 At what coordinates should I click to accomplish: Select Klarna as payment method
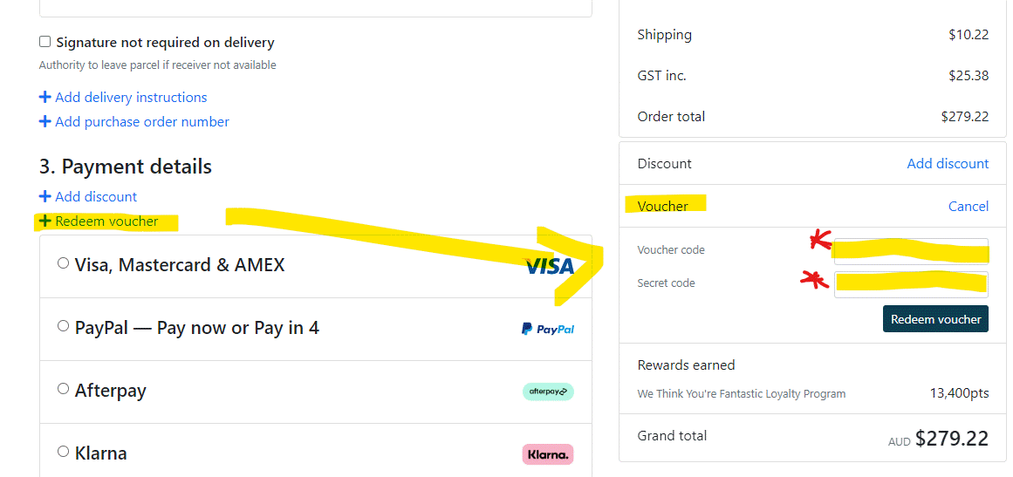click(63, 452)
